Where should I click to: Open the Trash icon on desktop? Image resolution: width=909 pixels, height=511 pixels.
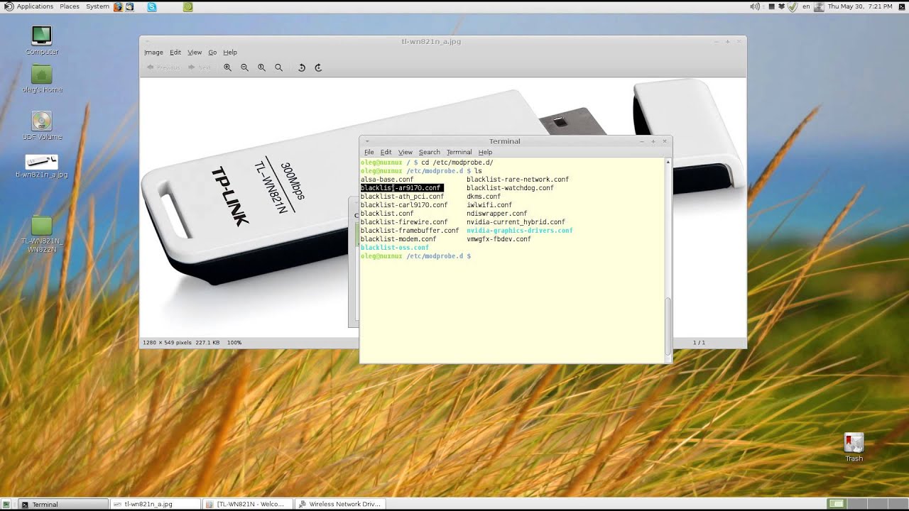click(854, 447)
